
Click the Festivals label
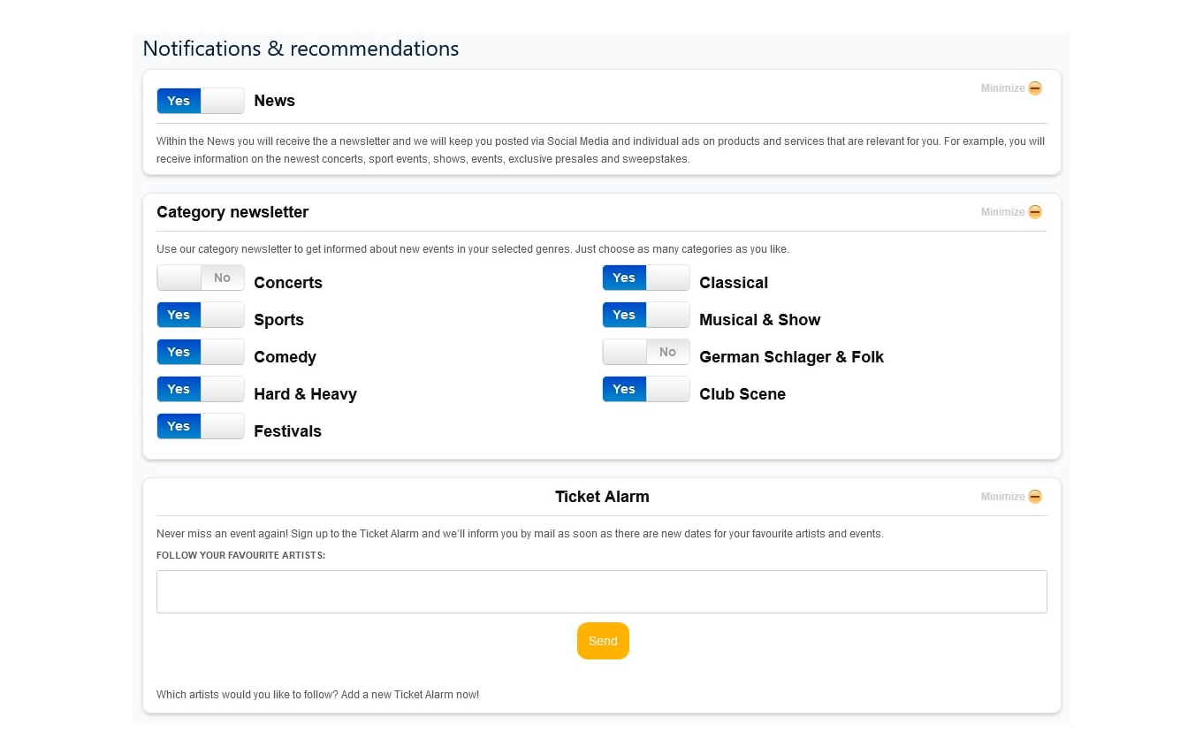pyautogui.click(x=287, y=431)
